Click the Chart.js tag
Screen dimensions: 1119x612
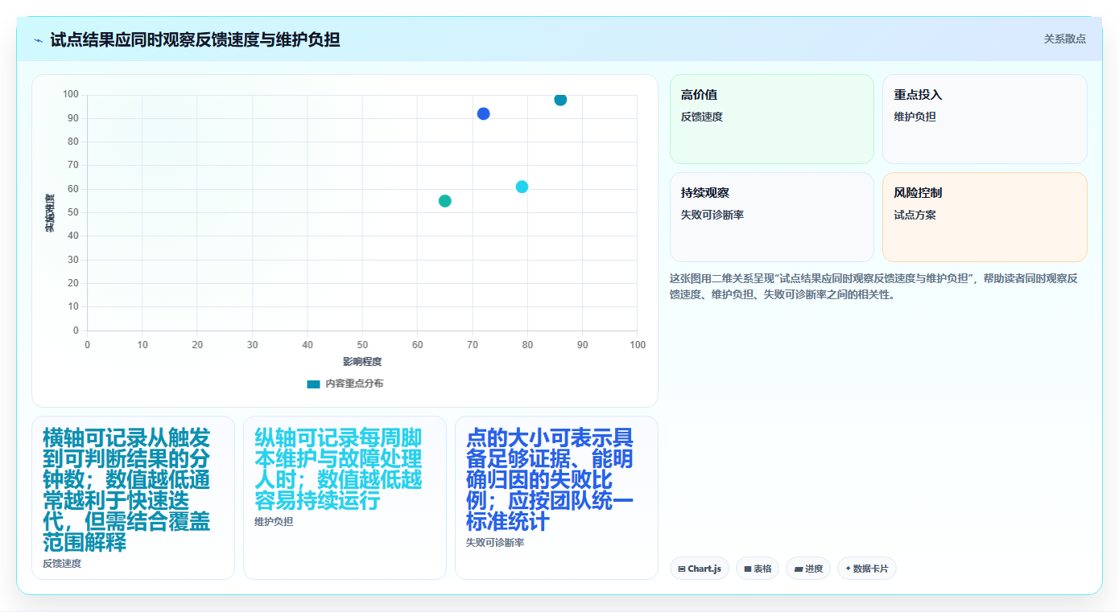[x=700, y=569]
